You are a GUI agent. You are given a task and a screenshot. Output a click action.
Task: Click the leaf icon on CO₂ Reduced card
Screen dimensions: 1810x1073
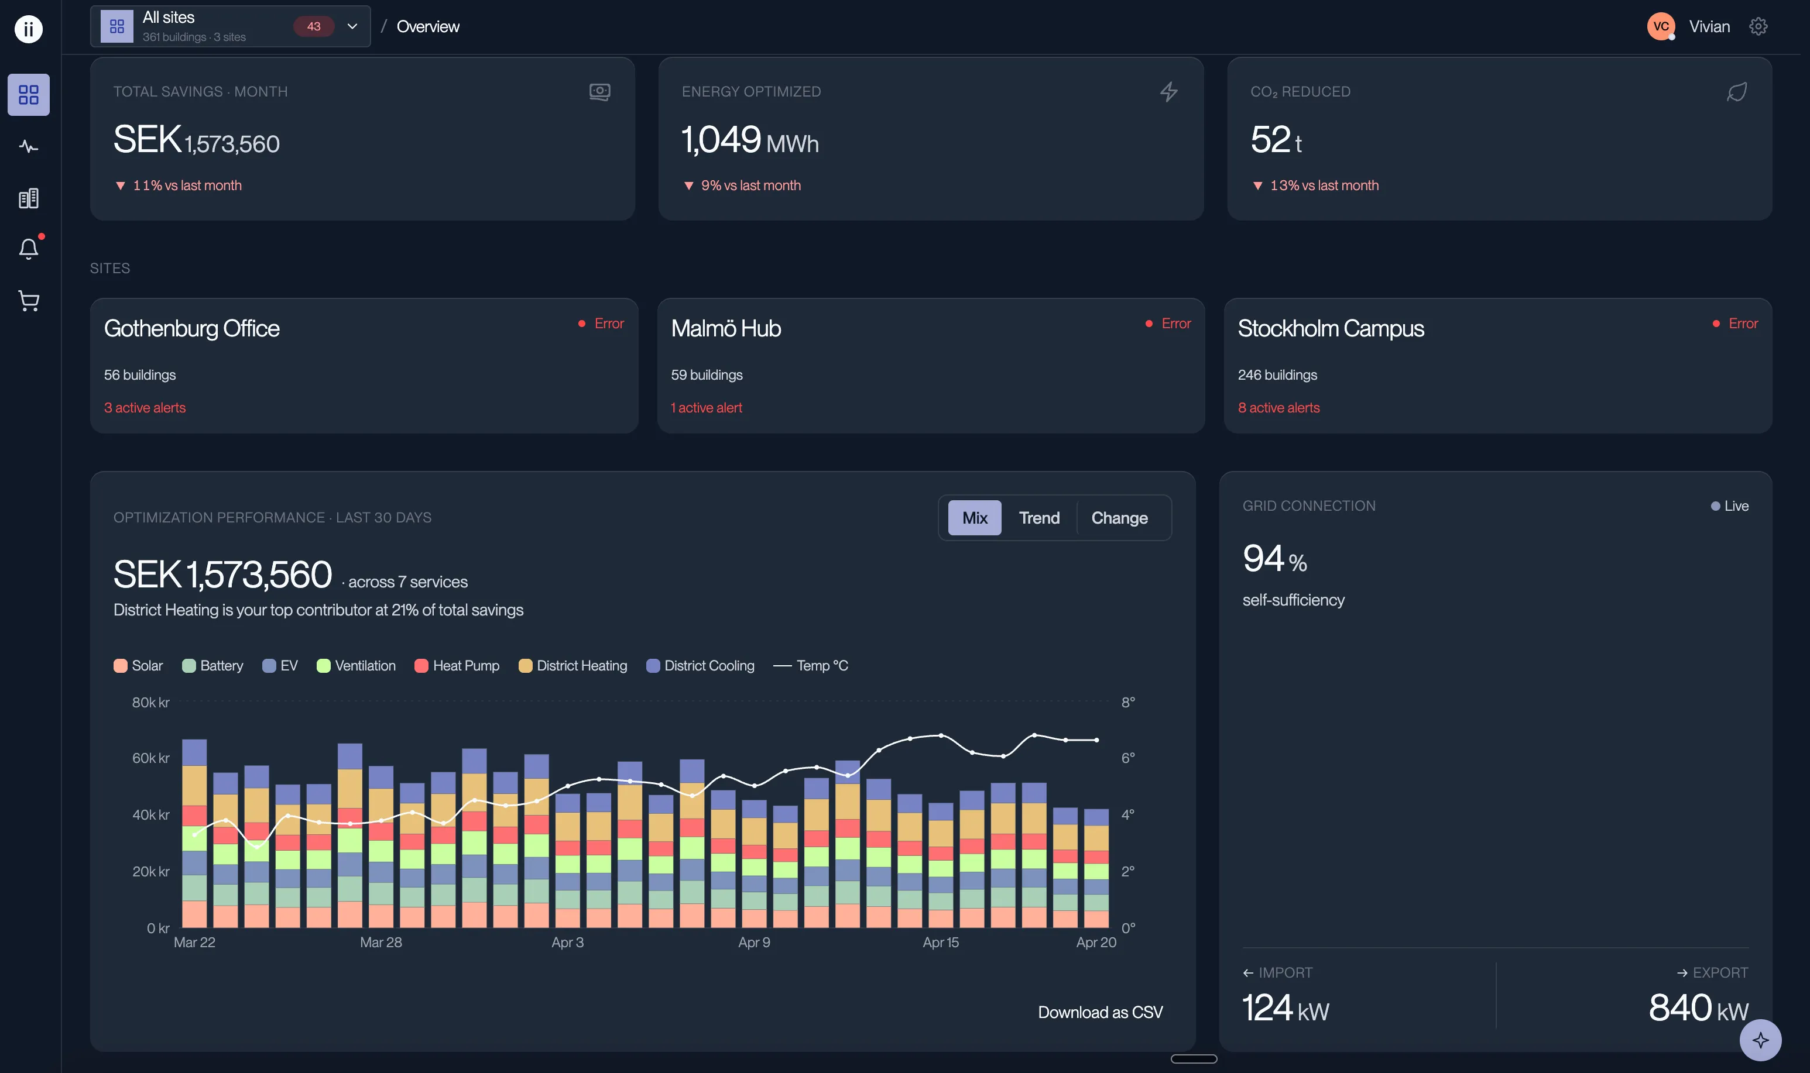[x=1737, y=92]
